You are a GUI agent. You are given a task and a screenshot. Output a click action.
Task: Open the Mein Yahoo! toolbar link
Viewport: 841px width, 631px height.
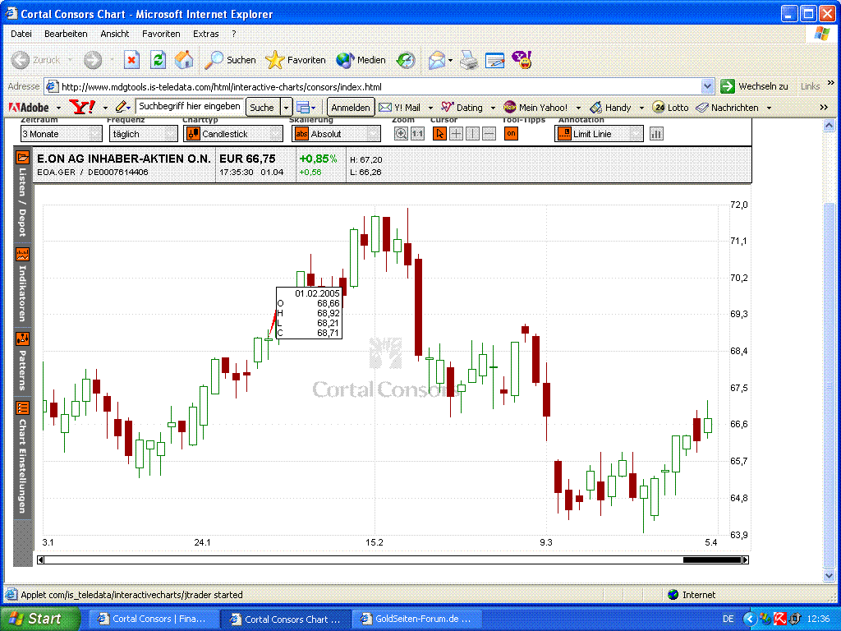tap(535, 108)
